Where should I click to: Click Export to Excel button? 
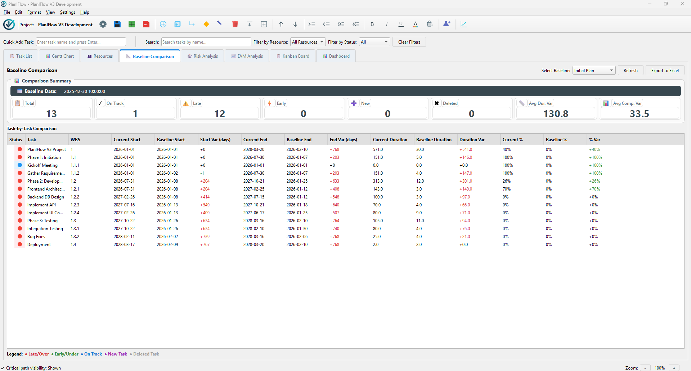point(665,71)
